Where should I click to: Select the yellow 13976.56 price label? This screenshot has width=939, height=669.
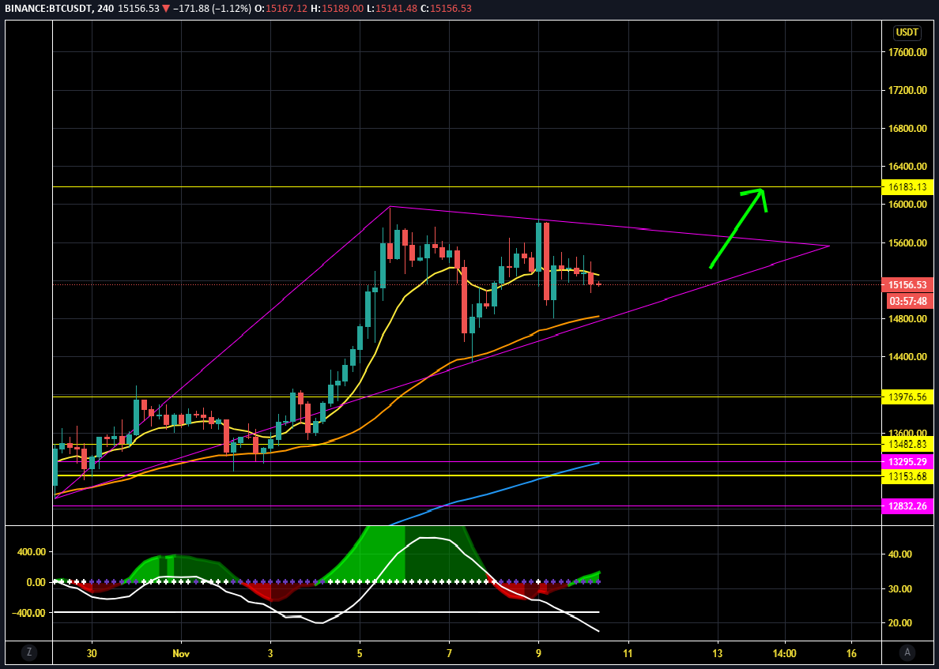click(907, 397)
